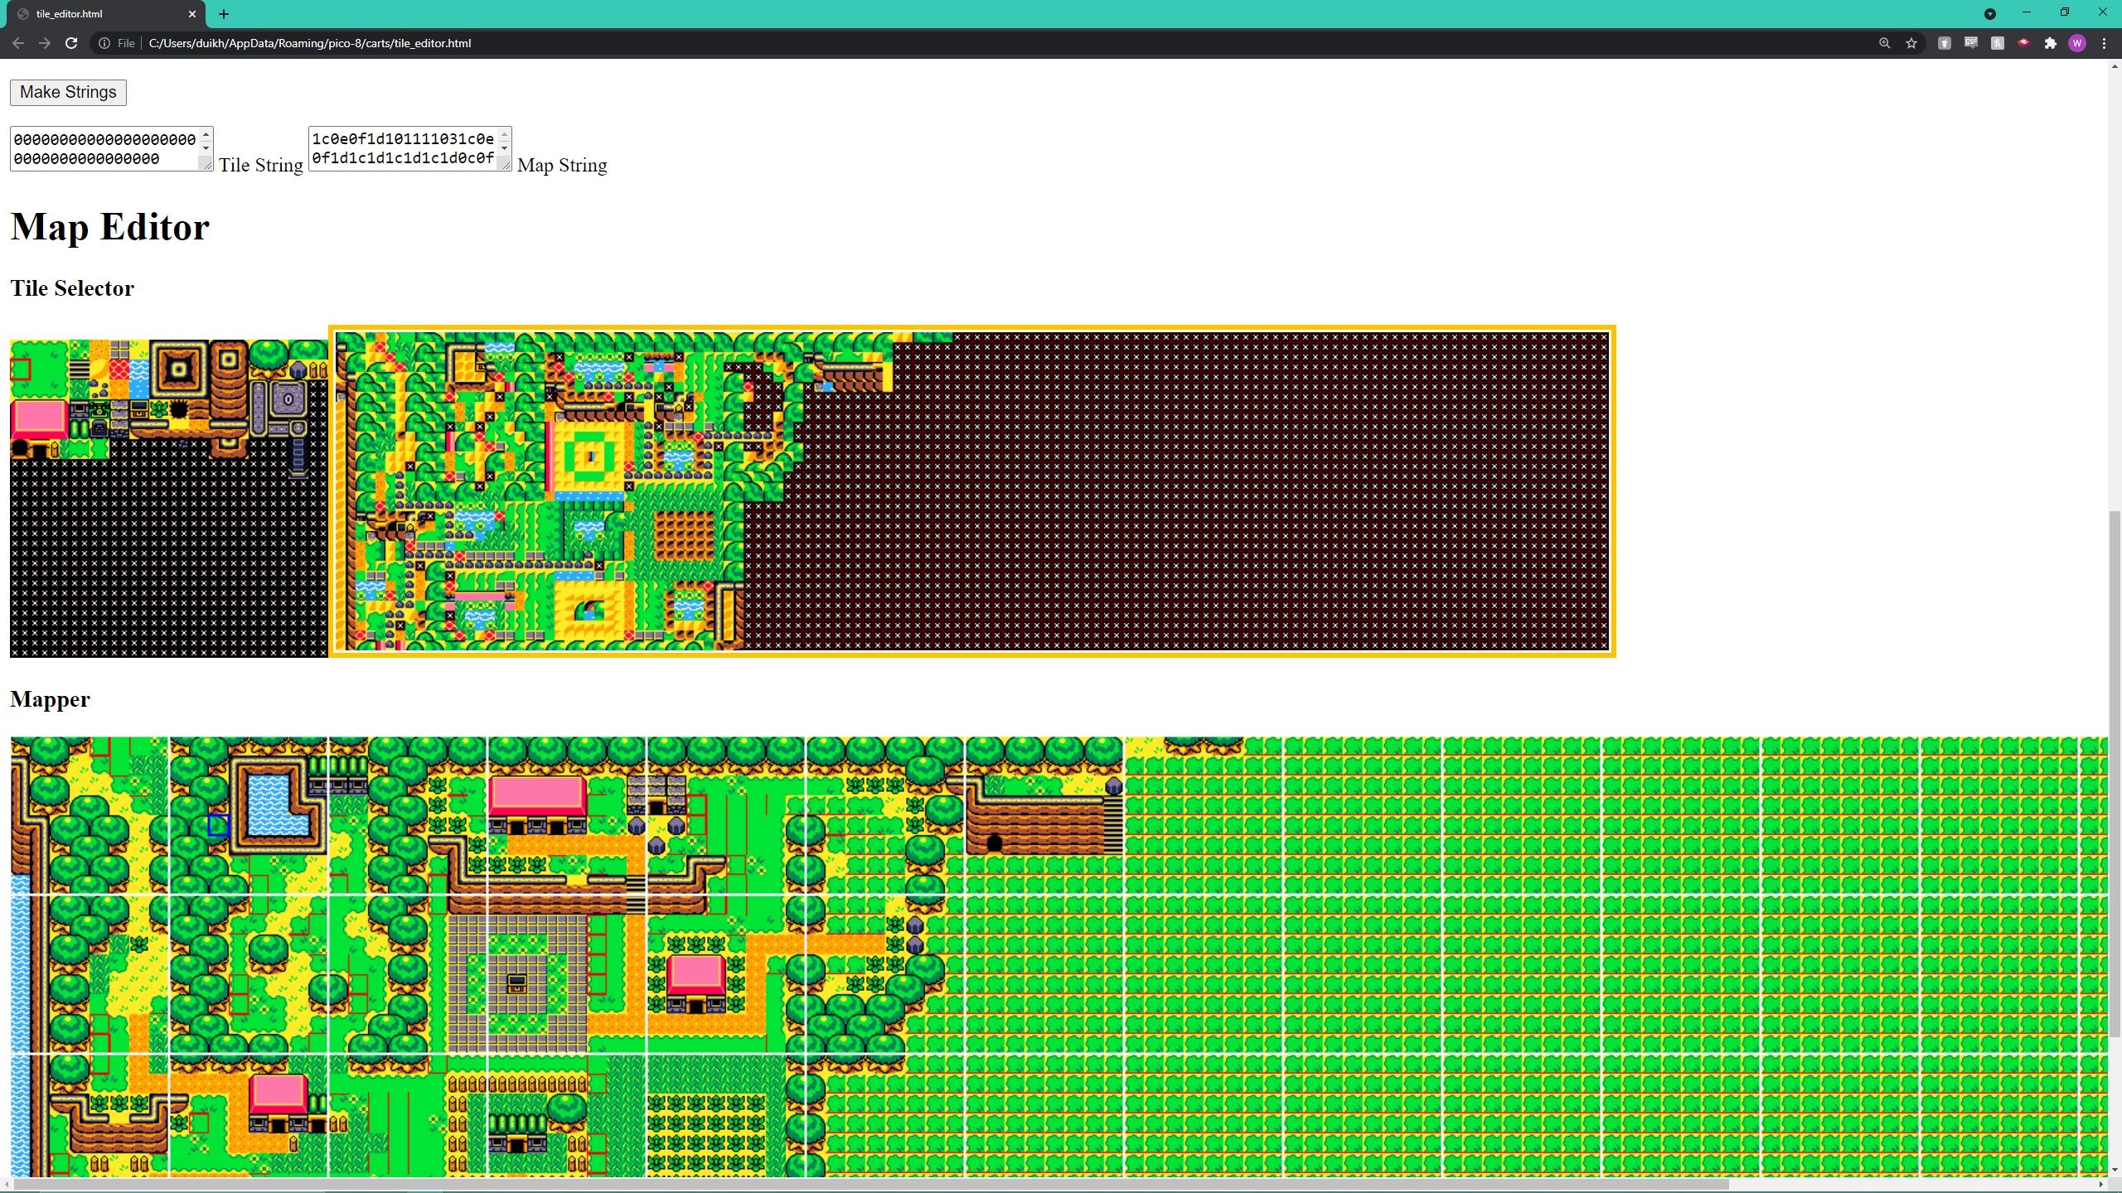Click the cave entrance in Mapper cliff

point(994,843)
